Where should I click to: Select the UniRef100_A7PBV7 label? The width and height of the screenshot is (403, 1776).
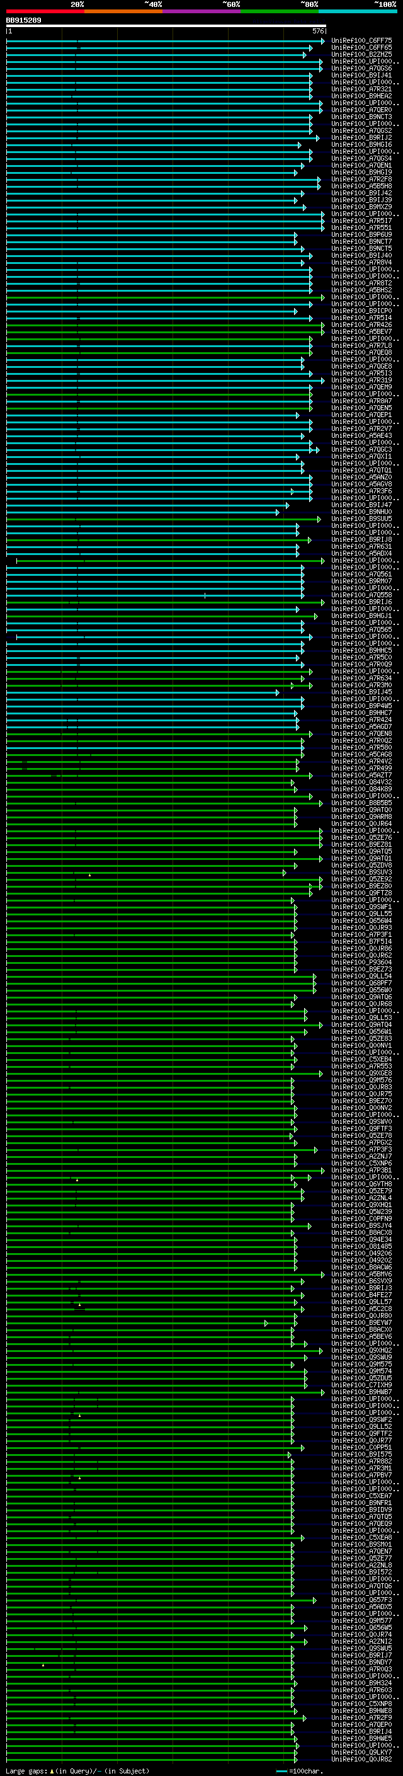click(361, 1475)
